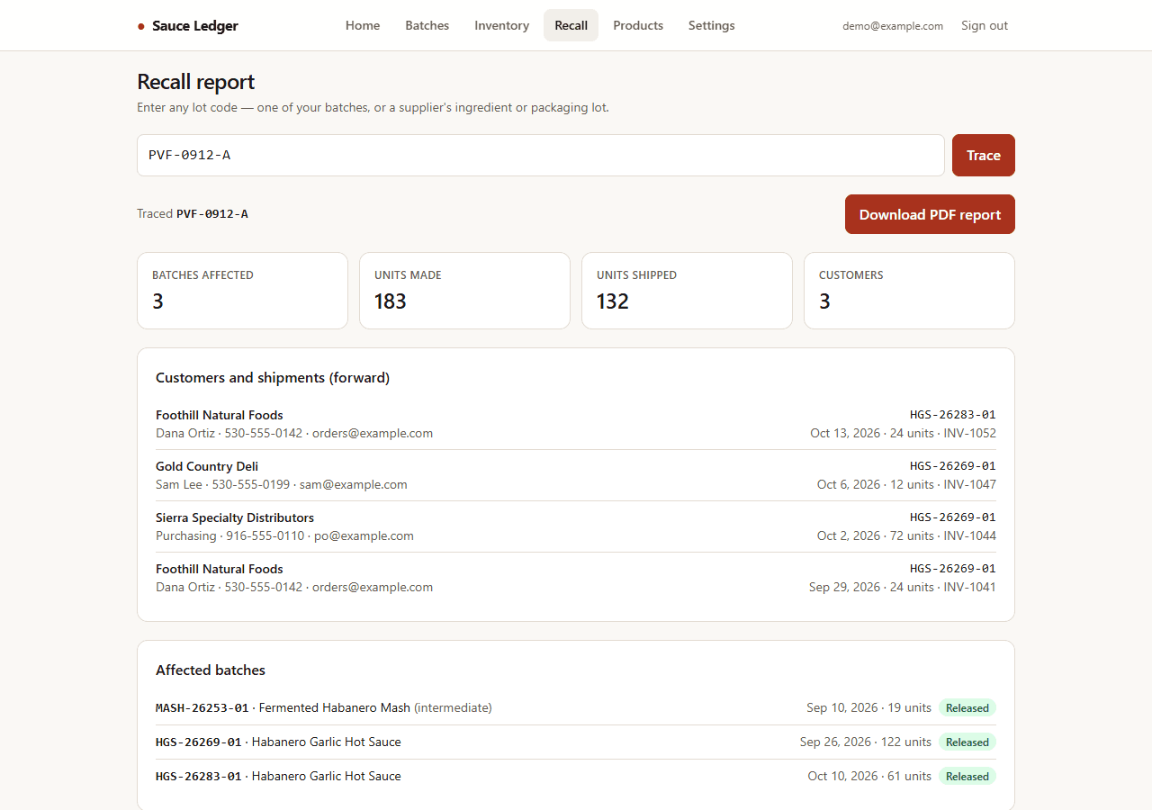Select the Customers stat card
Image resolution: width=1152 pixels, height=810 pixels.
[x=909, y=291]
